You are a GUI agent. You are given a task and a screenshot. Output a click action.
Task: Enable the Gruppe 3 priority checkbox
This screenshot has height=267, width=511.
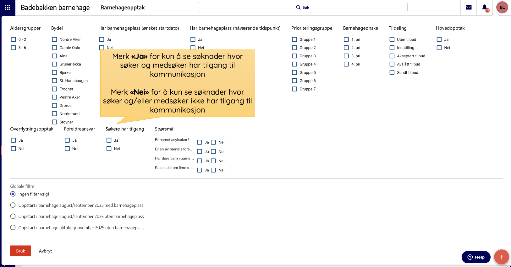[294, 56]
